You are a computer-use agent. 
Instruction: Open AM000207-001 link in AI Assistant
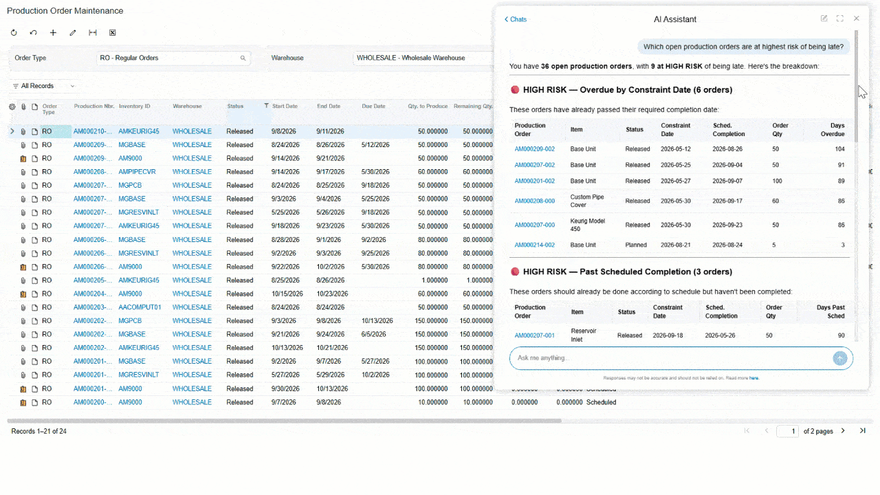tap(534, 335)
